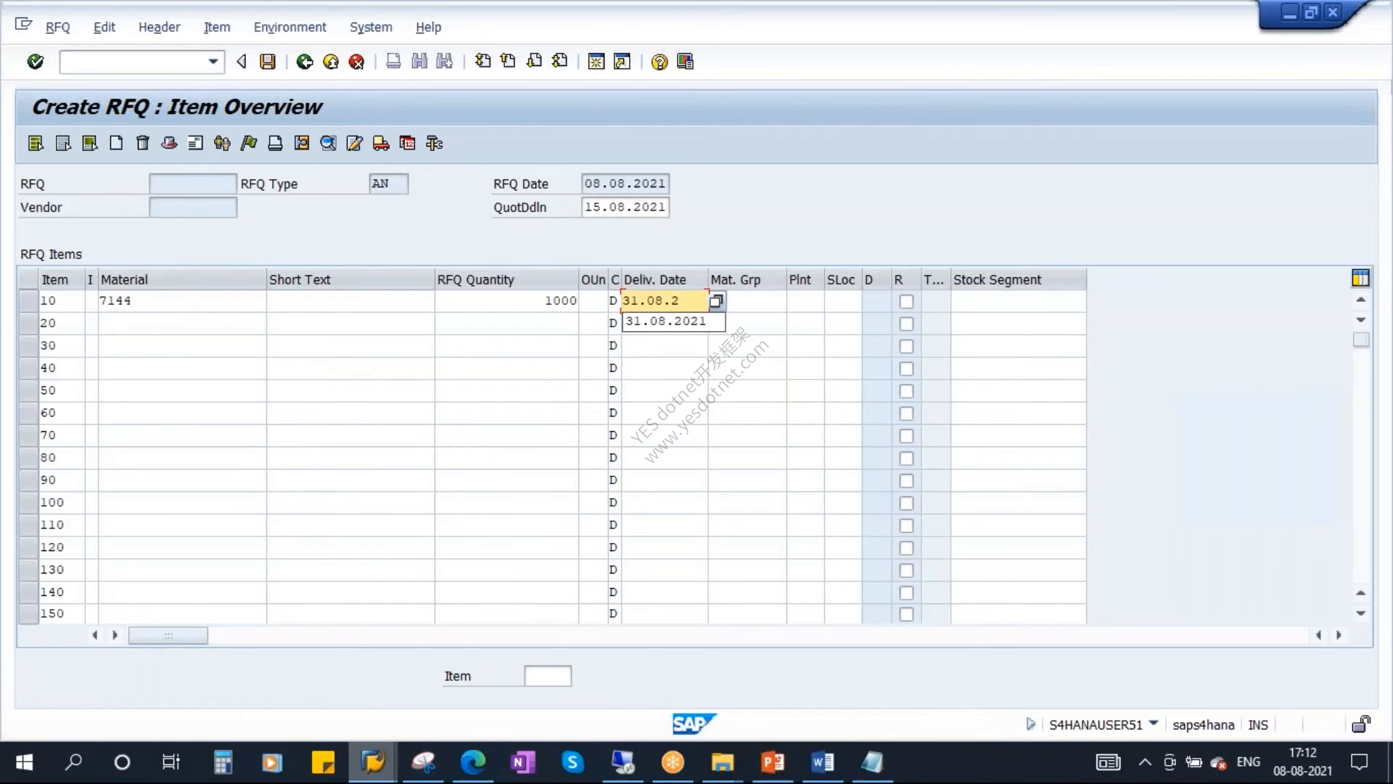Click the Save floppy disk icon
1393x784 pixels.
tap(268, 62)
